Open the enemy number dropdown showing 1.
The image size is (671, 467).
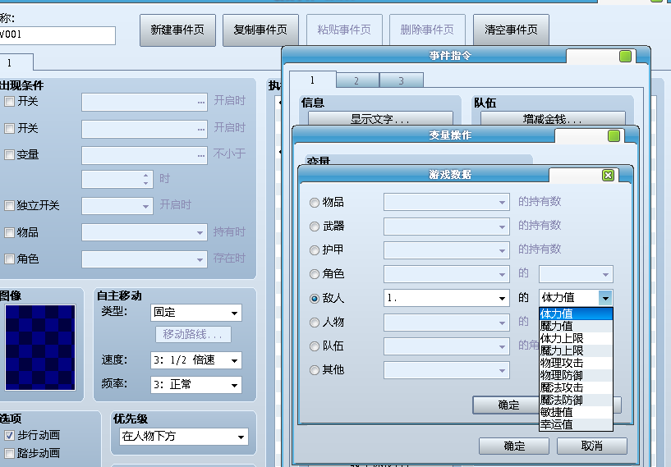pos(446,298)
